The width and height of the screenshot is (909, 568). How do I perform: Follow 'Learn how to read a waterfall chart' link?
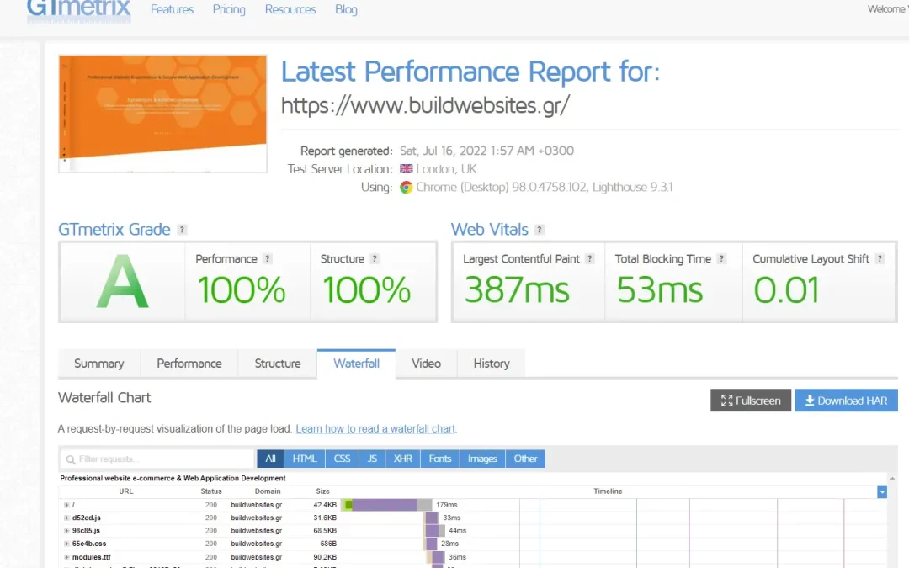[375, 429]
